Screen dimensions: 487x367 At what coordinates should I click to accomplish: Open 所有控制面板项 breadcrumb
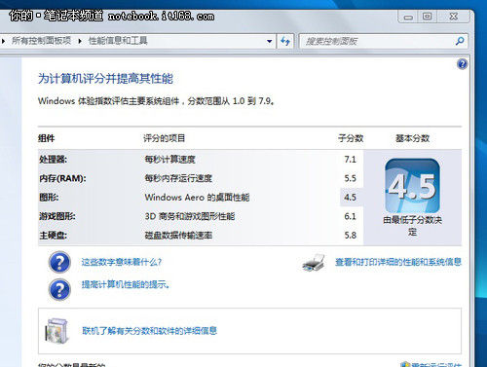(x=41, y=41)
